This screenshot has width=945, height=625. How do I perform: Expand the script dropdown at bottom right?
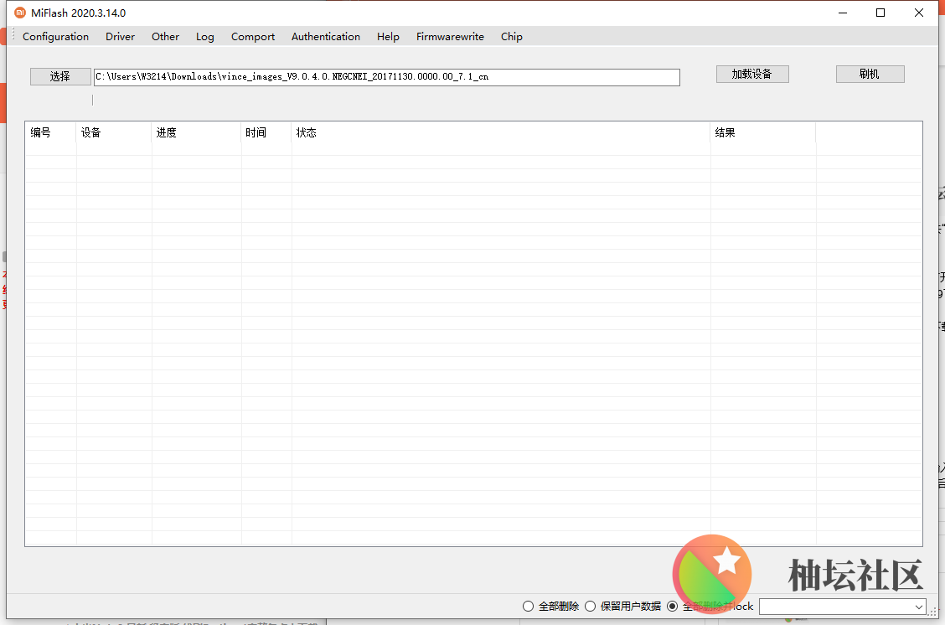point(918,607)
